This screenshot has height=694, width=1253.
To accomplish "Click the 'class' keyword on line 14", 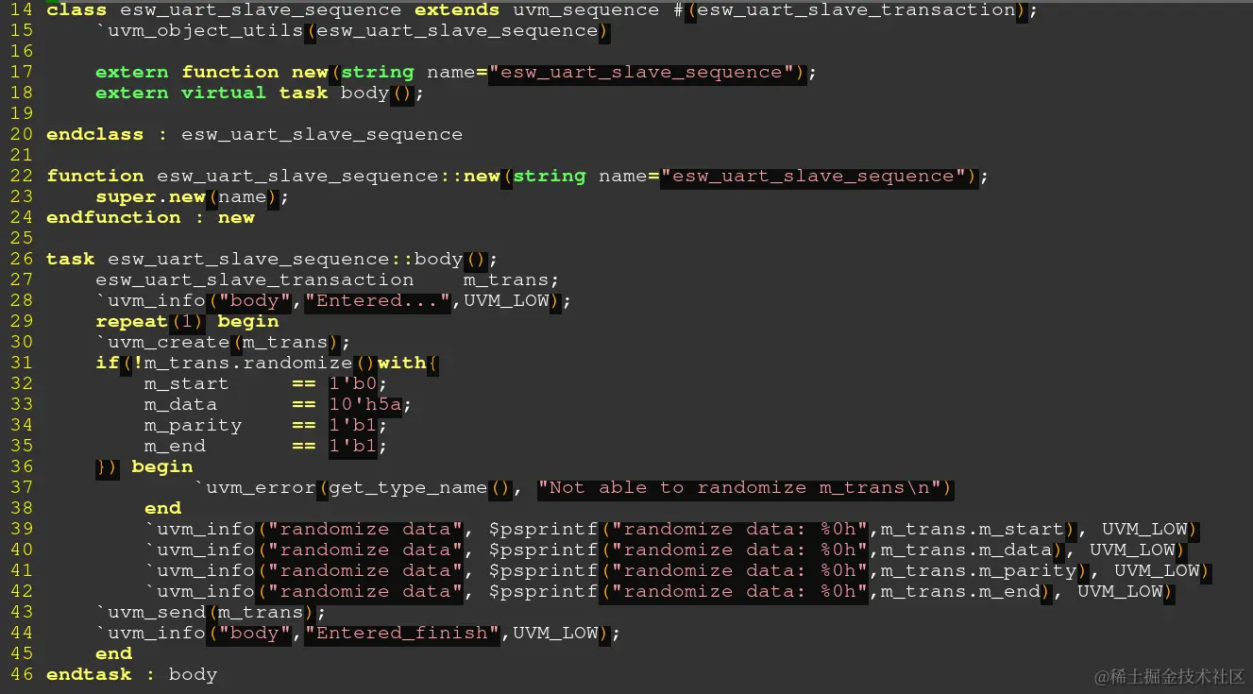I will [x=76, y=9].
